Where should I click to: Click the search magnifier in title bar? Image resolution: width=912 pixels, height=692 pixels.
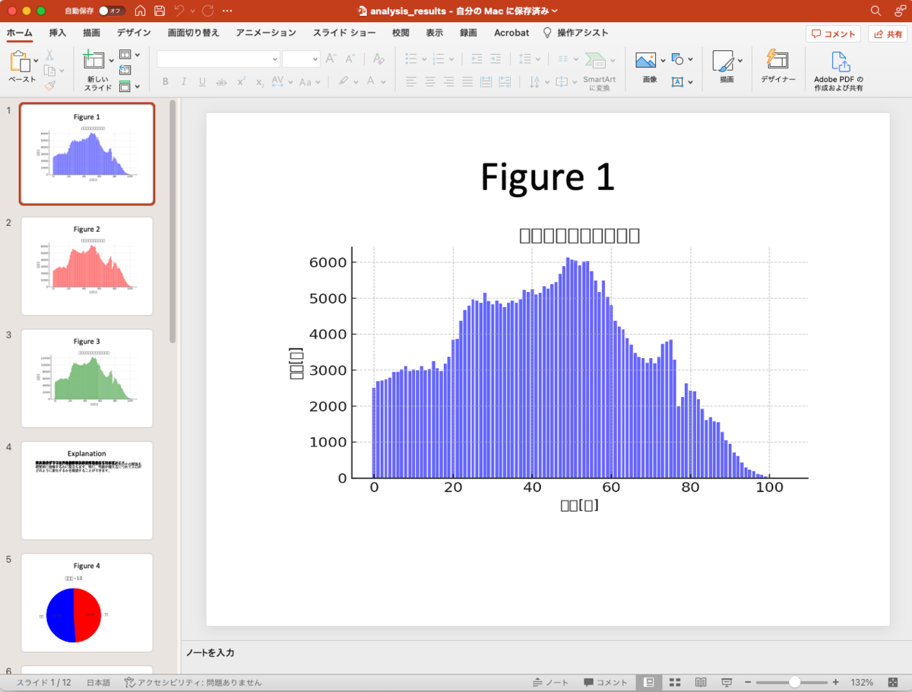tap(876, 11)
